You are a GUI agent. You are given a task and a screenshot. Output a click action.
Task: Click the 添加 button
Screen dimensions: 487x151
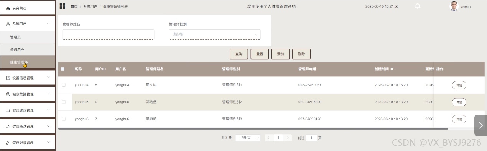(x=280, y=54)
